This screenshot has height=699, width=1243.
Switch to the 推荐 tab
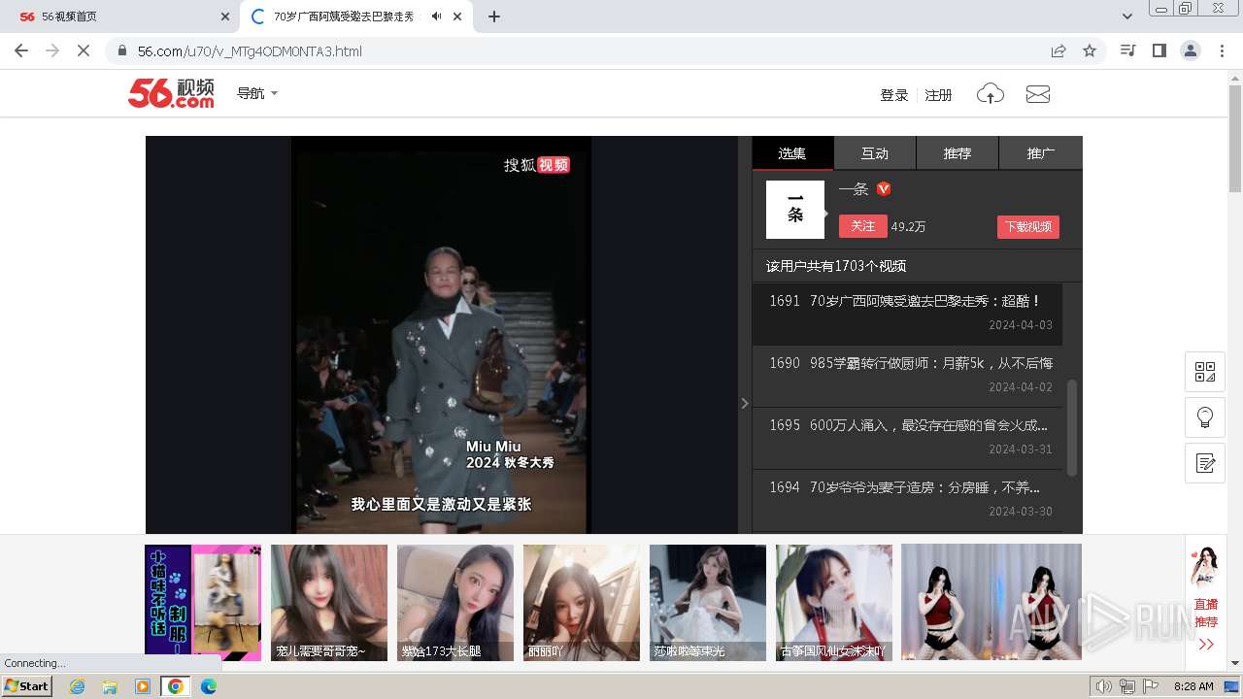click(x=957, y=153)
